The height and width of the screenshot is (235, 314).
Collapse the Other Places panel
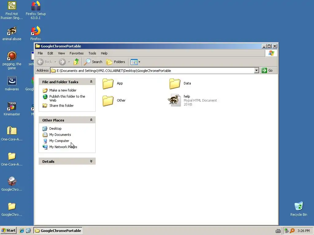(x=91, y=120)
